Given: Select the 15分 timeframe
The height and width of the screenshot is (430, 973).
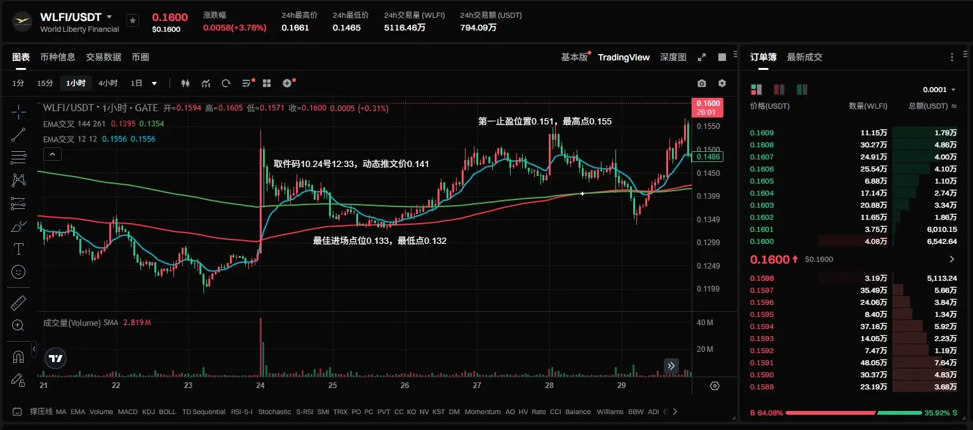Looking at the screenshot, I should point(45,83).
